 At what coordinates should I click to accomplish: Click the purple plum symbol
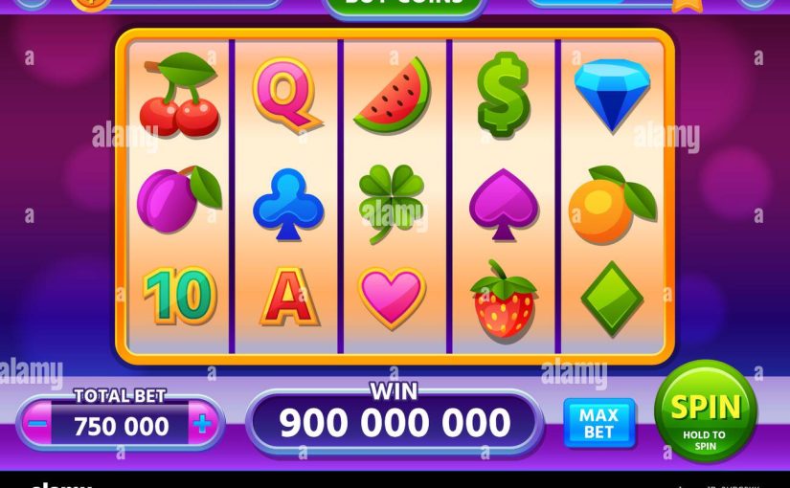click(179, 199)
